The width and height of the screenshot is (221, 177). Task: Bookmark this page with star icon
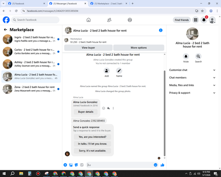click(x=202, y=11)
